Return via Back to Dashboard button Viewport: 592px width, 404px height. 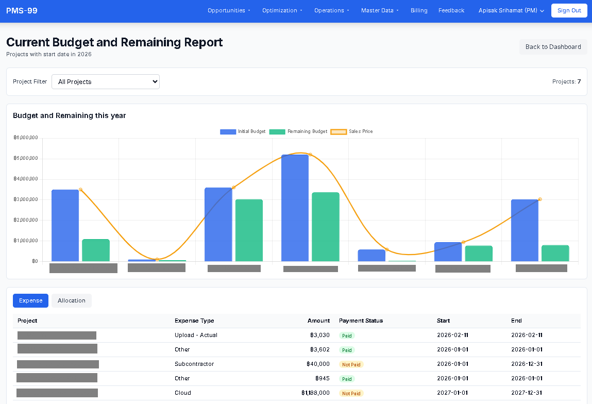coord(553,47)
